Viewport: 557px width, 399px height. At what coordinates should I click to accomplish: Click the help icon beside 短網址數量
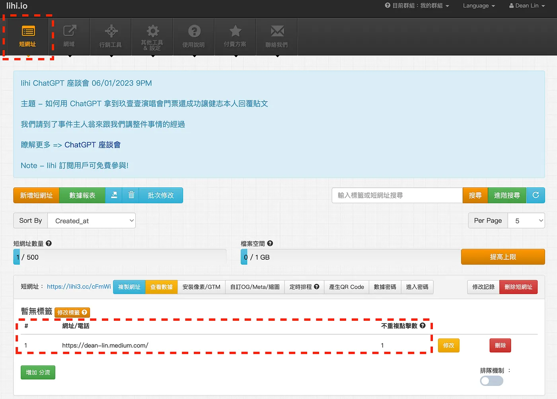click(49, 243)
